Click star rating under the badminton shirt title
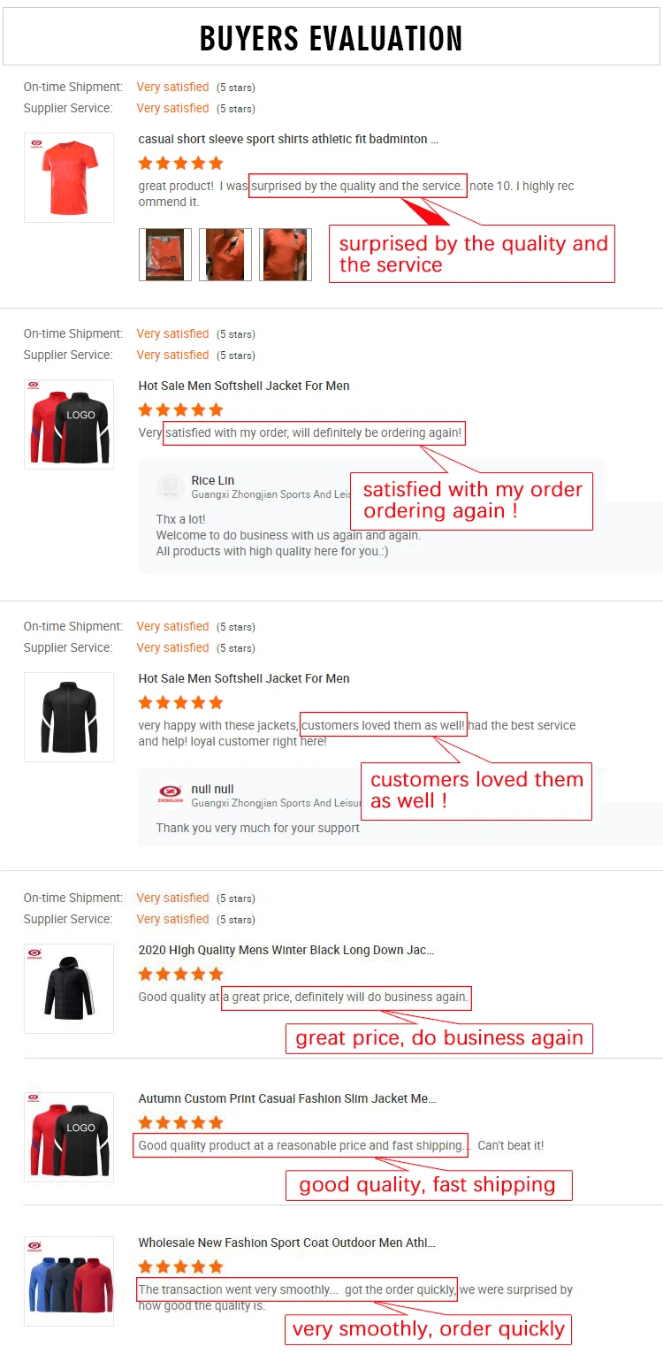Image resolution: width=663 pixels, height=1369 pixels. coord(181,163)
